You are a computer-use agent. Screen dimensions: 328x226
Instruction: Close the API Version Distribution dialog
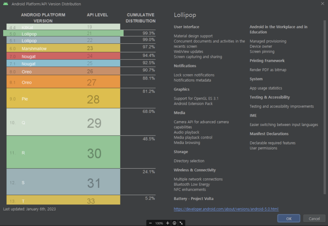click(322, 4)
